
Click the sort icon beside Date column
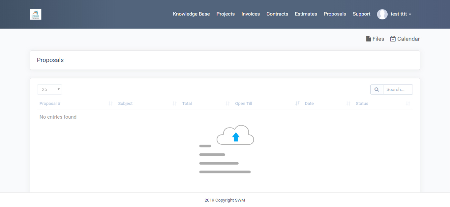[348, 103]
